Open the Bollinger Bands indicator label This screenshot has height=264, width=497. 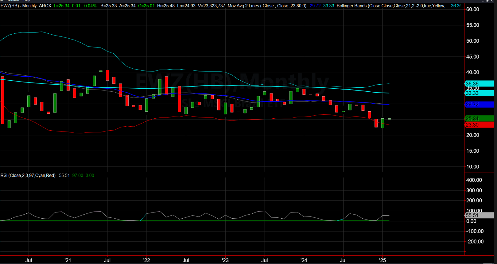[x=392, y=6]
